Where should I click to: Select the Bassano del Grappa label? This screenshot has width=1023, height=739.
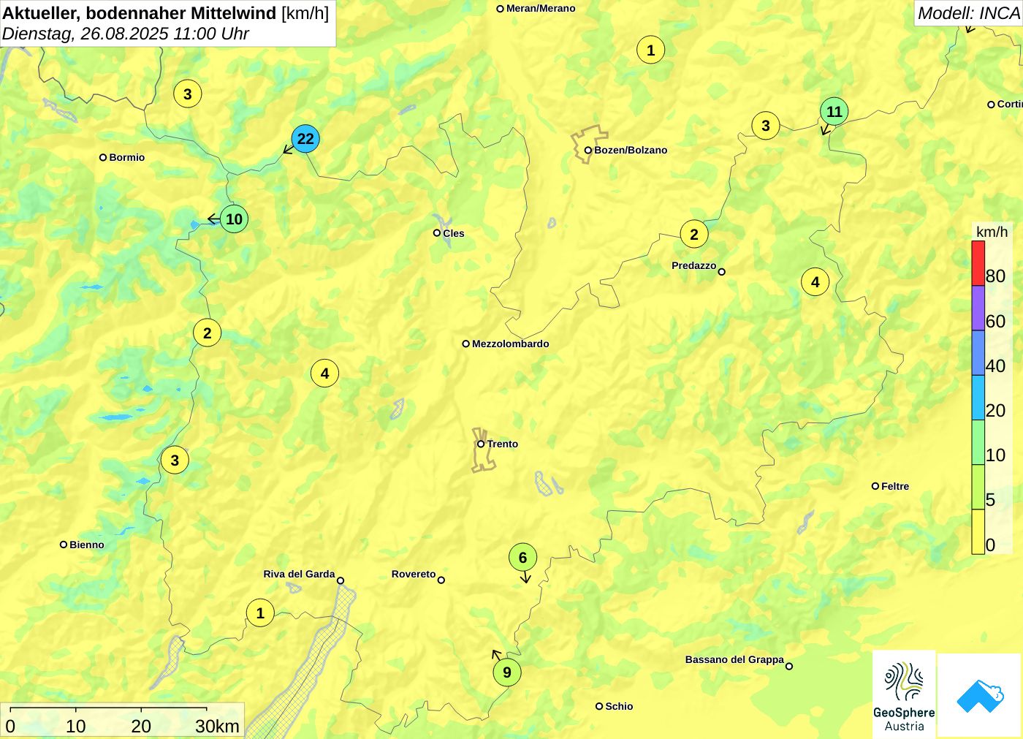(734, 659)
